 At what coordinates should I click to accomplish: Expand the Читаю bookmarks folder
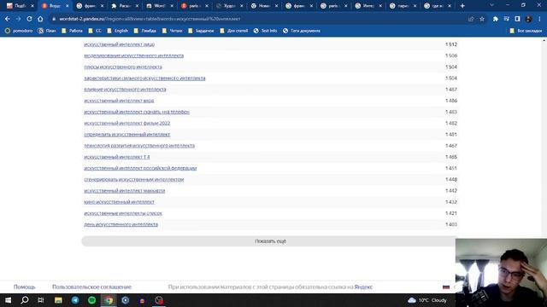[173, 31]
